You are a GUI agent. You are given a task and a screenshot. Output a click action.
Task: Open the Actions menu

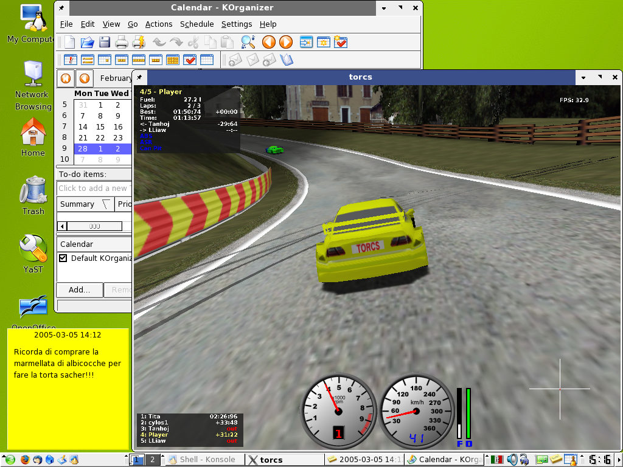tap(158, 24)
